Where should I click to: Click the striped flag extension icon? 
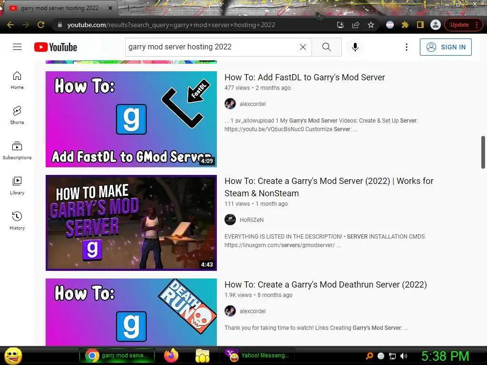[390, 25]
